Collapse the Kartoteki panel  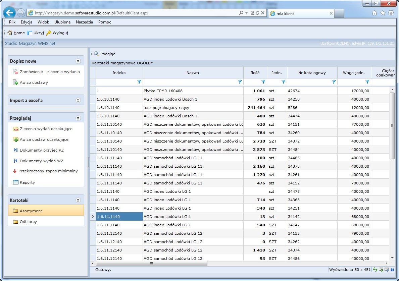pos(78,200)
